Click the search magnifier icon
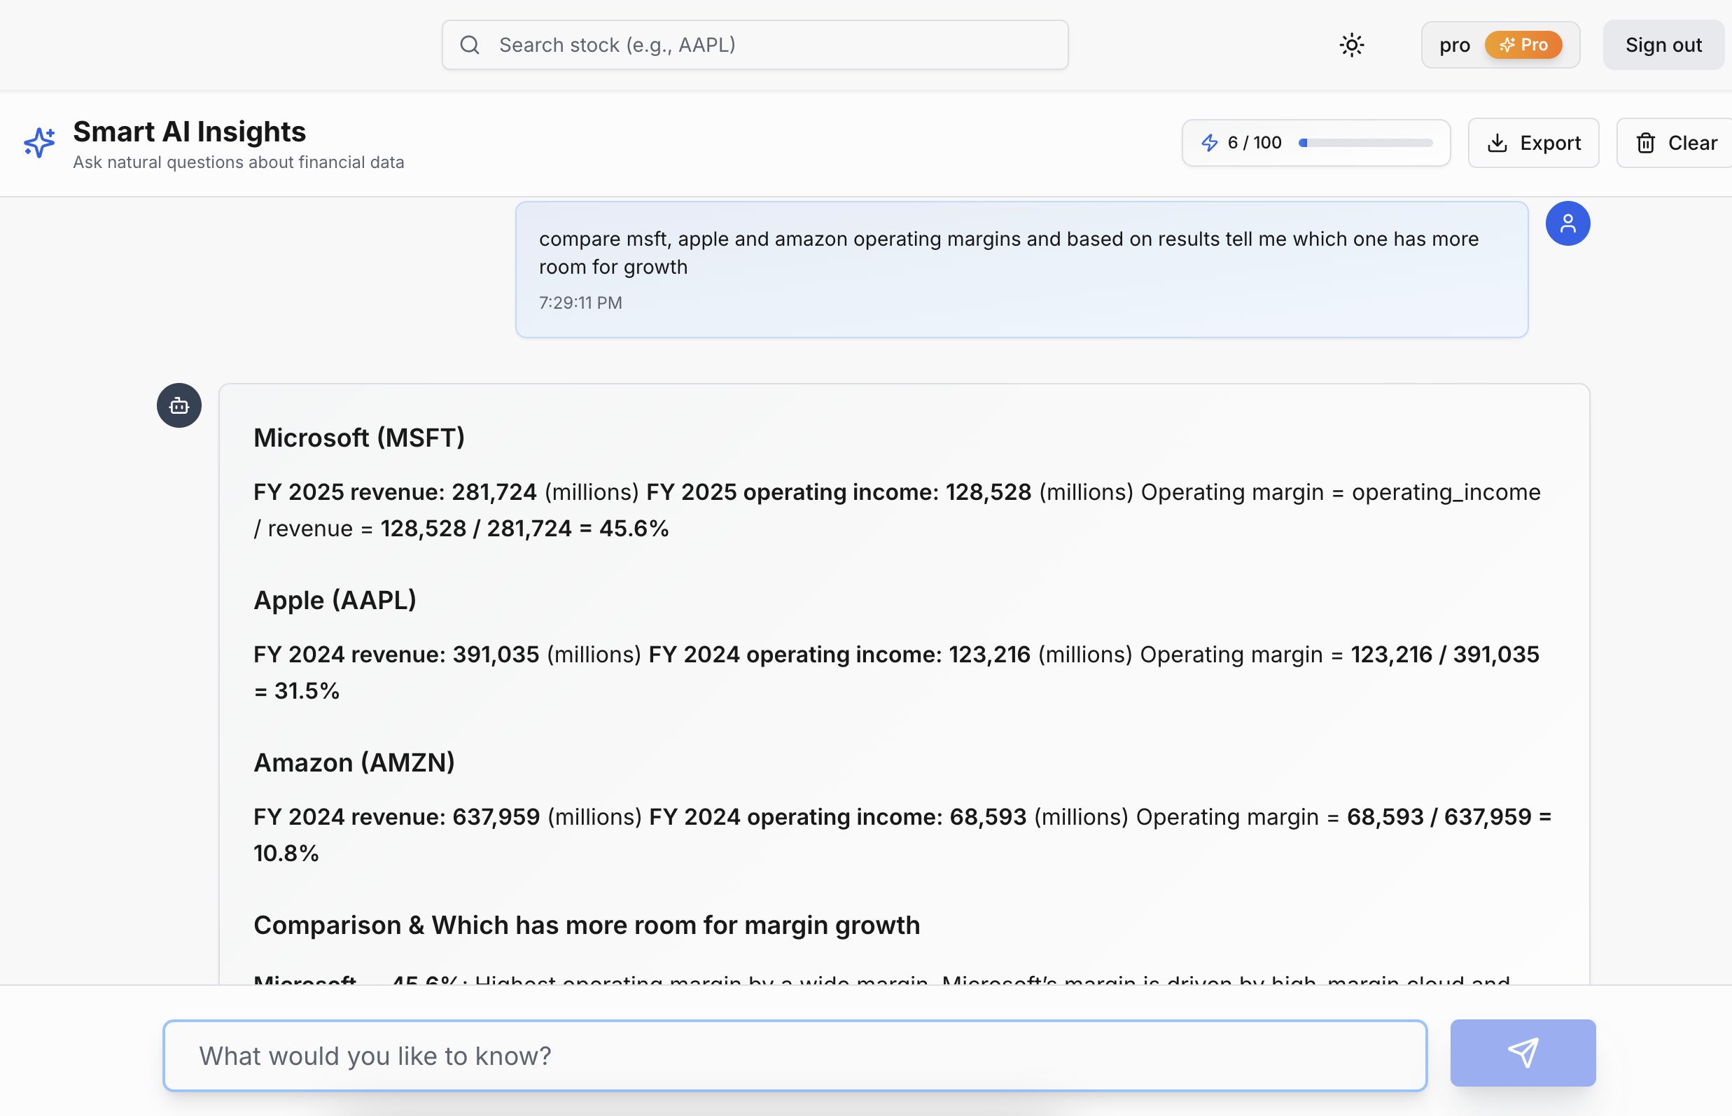This screenshot has height=1116, width=1732. [x=470, y=44]
